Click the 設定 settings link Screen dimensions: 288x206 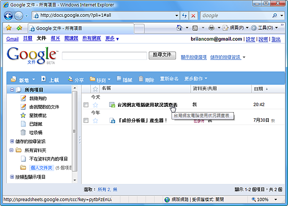click(x=251, y=39)
